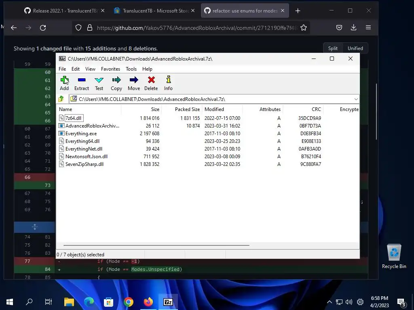Open the Firefox downloads panel
Viewport: 414px width, 310px height.
[x=353, y=27]
